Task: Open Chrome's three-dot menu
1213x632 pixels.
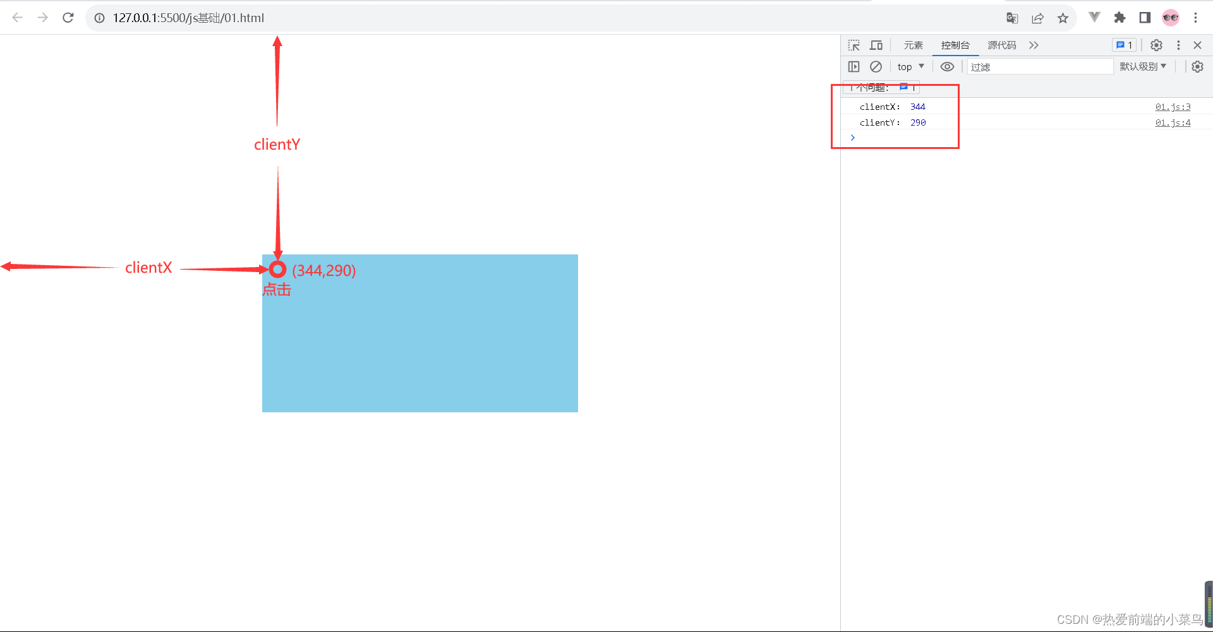Action: [x=1195, y=18]
